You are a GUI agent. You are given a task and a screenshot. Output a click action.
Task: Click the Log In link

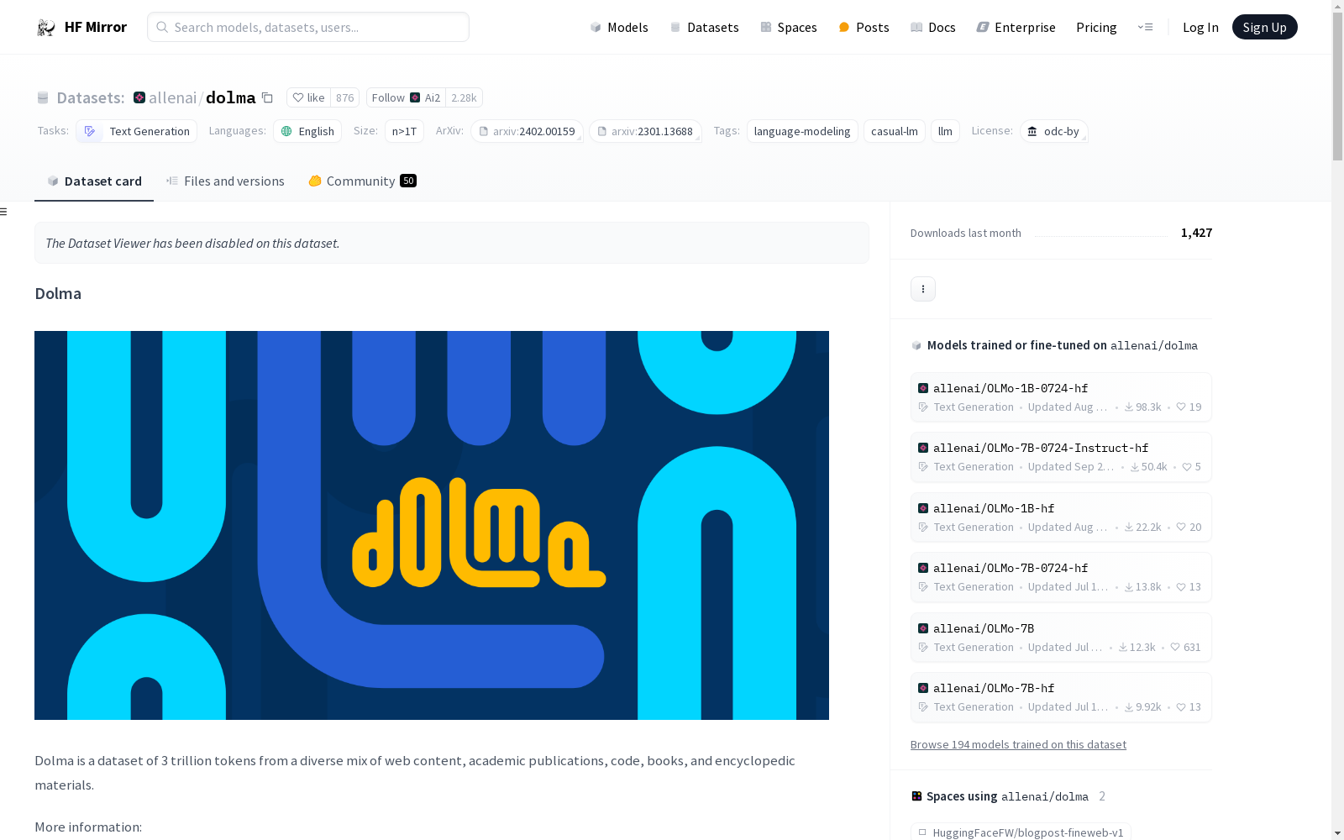(x=1200, y=28)
